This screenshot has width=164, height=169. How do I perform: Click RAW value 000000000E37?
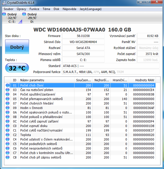(x=144, y=130)
